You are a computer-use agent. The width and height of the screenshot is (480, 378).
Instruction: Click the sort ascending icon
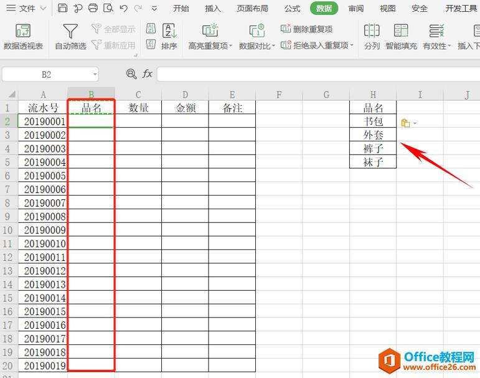pyautogui.click(x=151, y=29)
